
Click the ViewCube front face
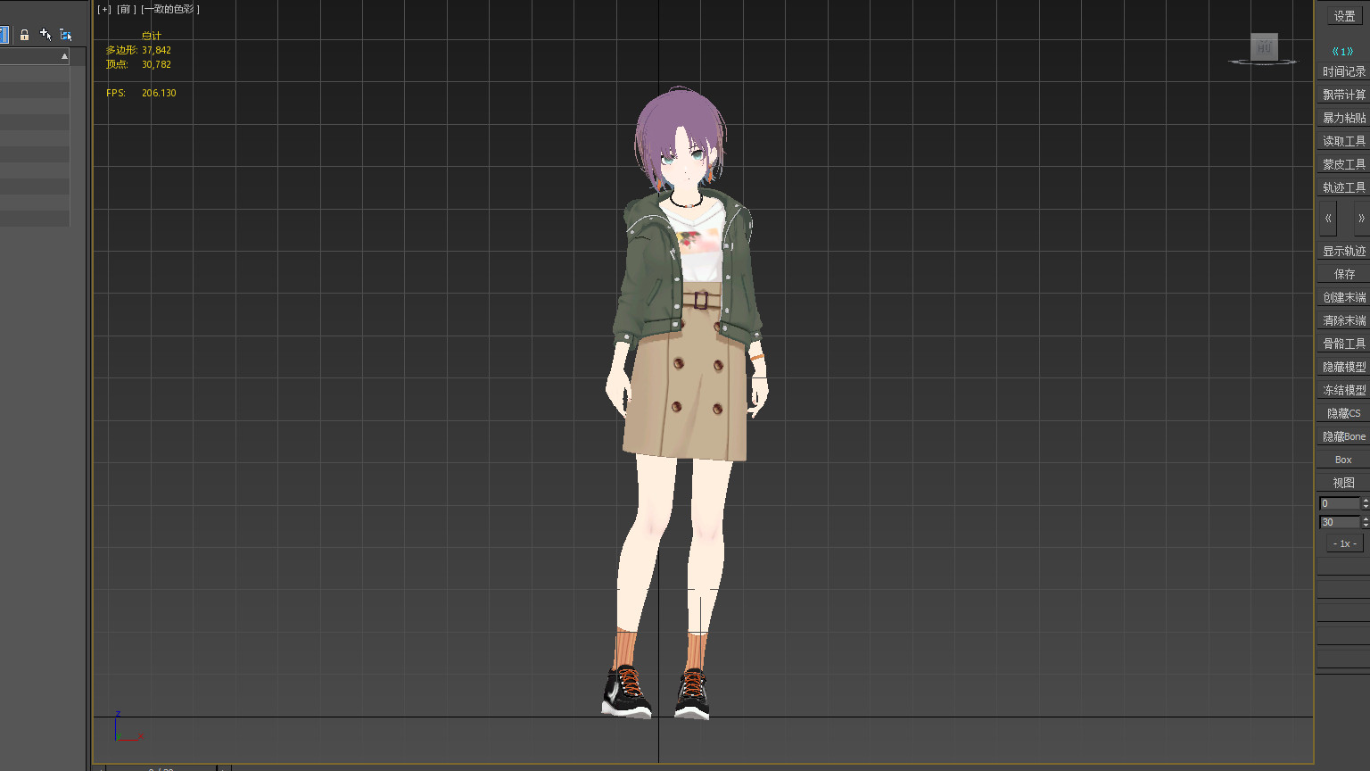(x=1264, y=47)
